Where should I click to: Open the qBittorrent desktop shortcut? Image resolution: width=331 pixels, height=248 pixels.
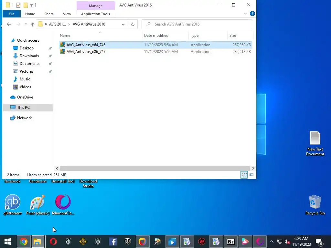pos(13,204)
